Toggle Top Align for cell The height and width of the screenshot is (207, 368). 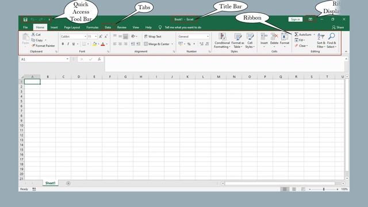tap(115, 36)
